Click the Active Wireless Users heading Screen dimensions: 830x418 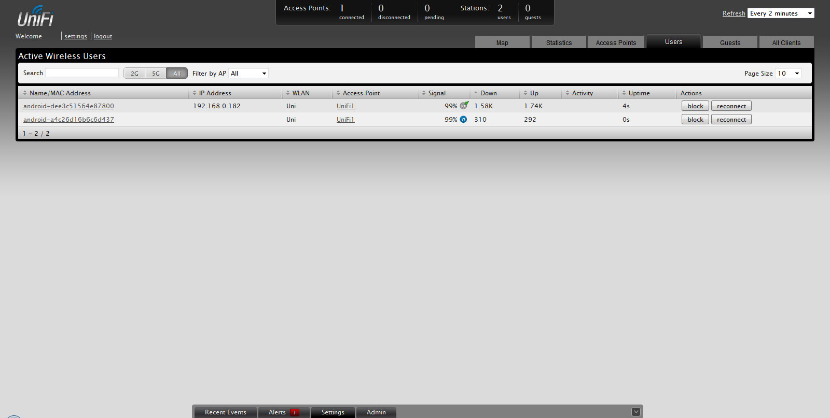coord(62,56)
